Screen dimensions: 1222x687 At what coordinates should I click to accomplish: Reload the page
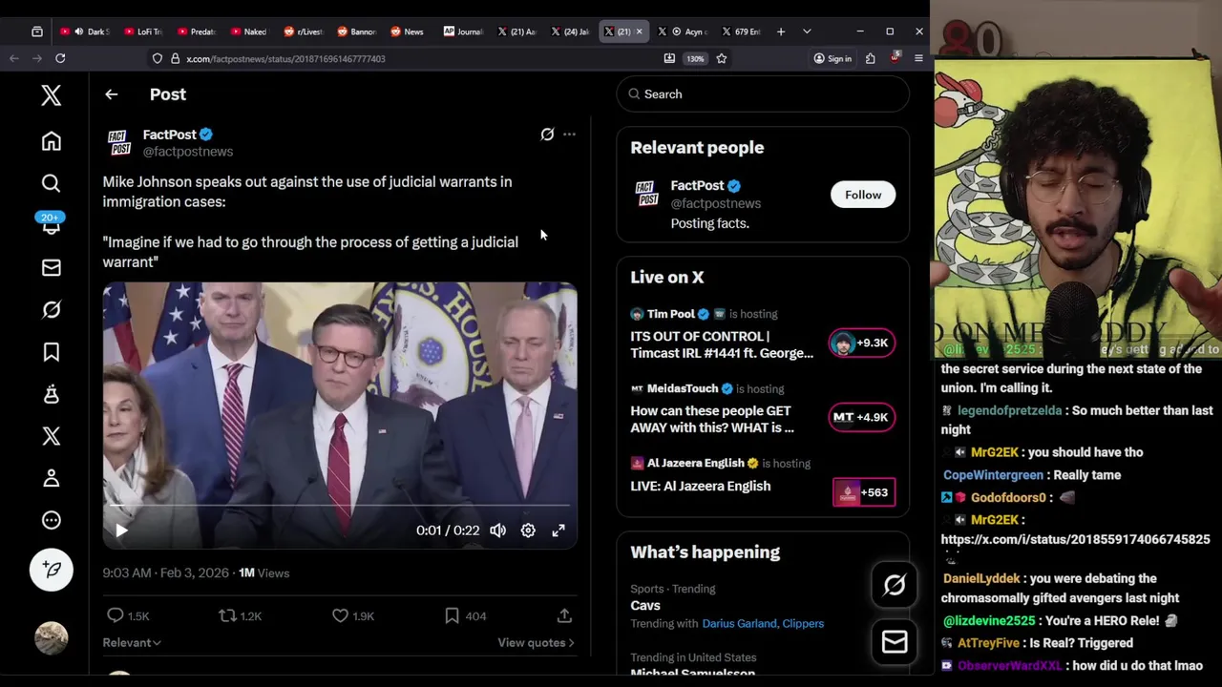point(60,59)
